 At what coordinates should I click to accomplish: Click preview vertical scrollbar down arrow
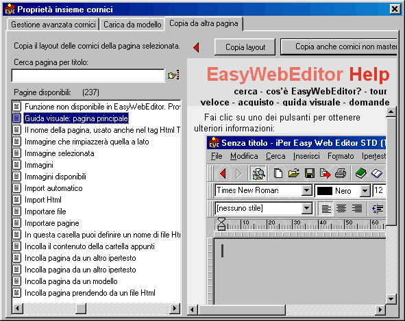coord(391,299)
